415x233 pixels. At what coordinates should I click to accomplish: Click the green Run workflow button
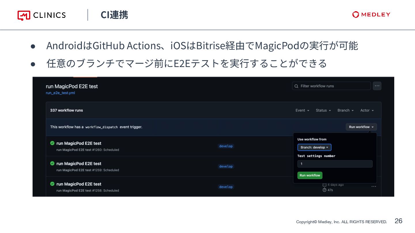(310, 175)
